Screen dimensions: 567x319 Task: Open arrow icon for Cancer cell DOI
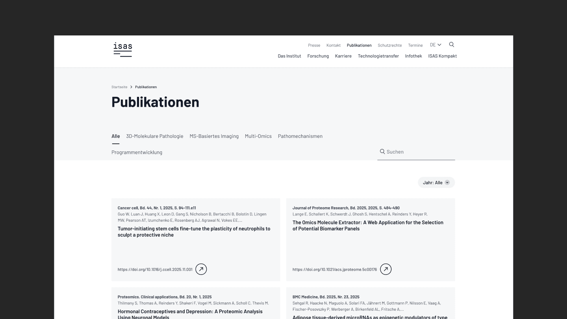(201, 269)
